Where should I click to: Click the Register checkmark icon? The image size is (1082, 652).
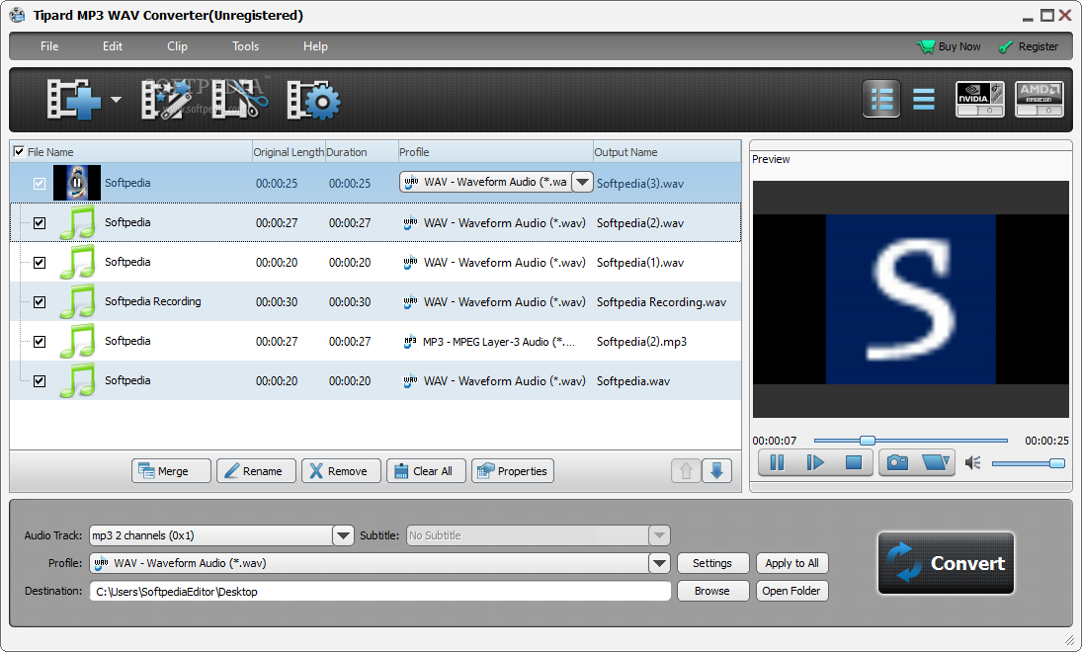tap(1005, 46)
